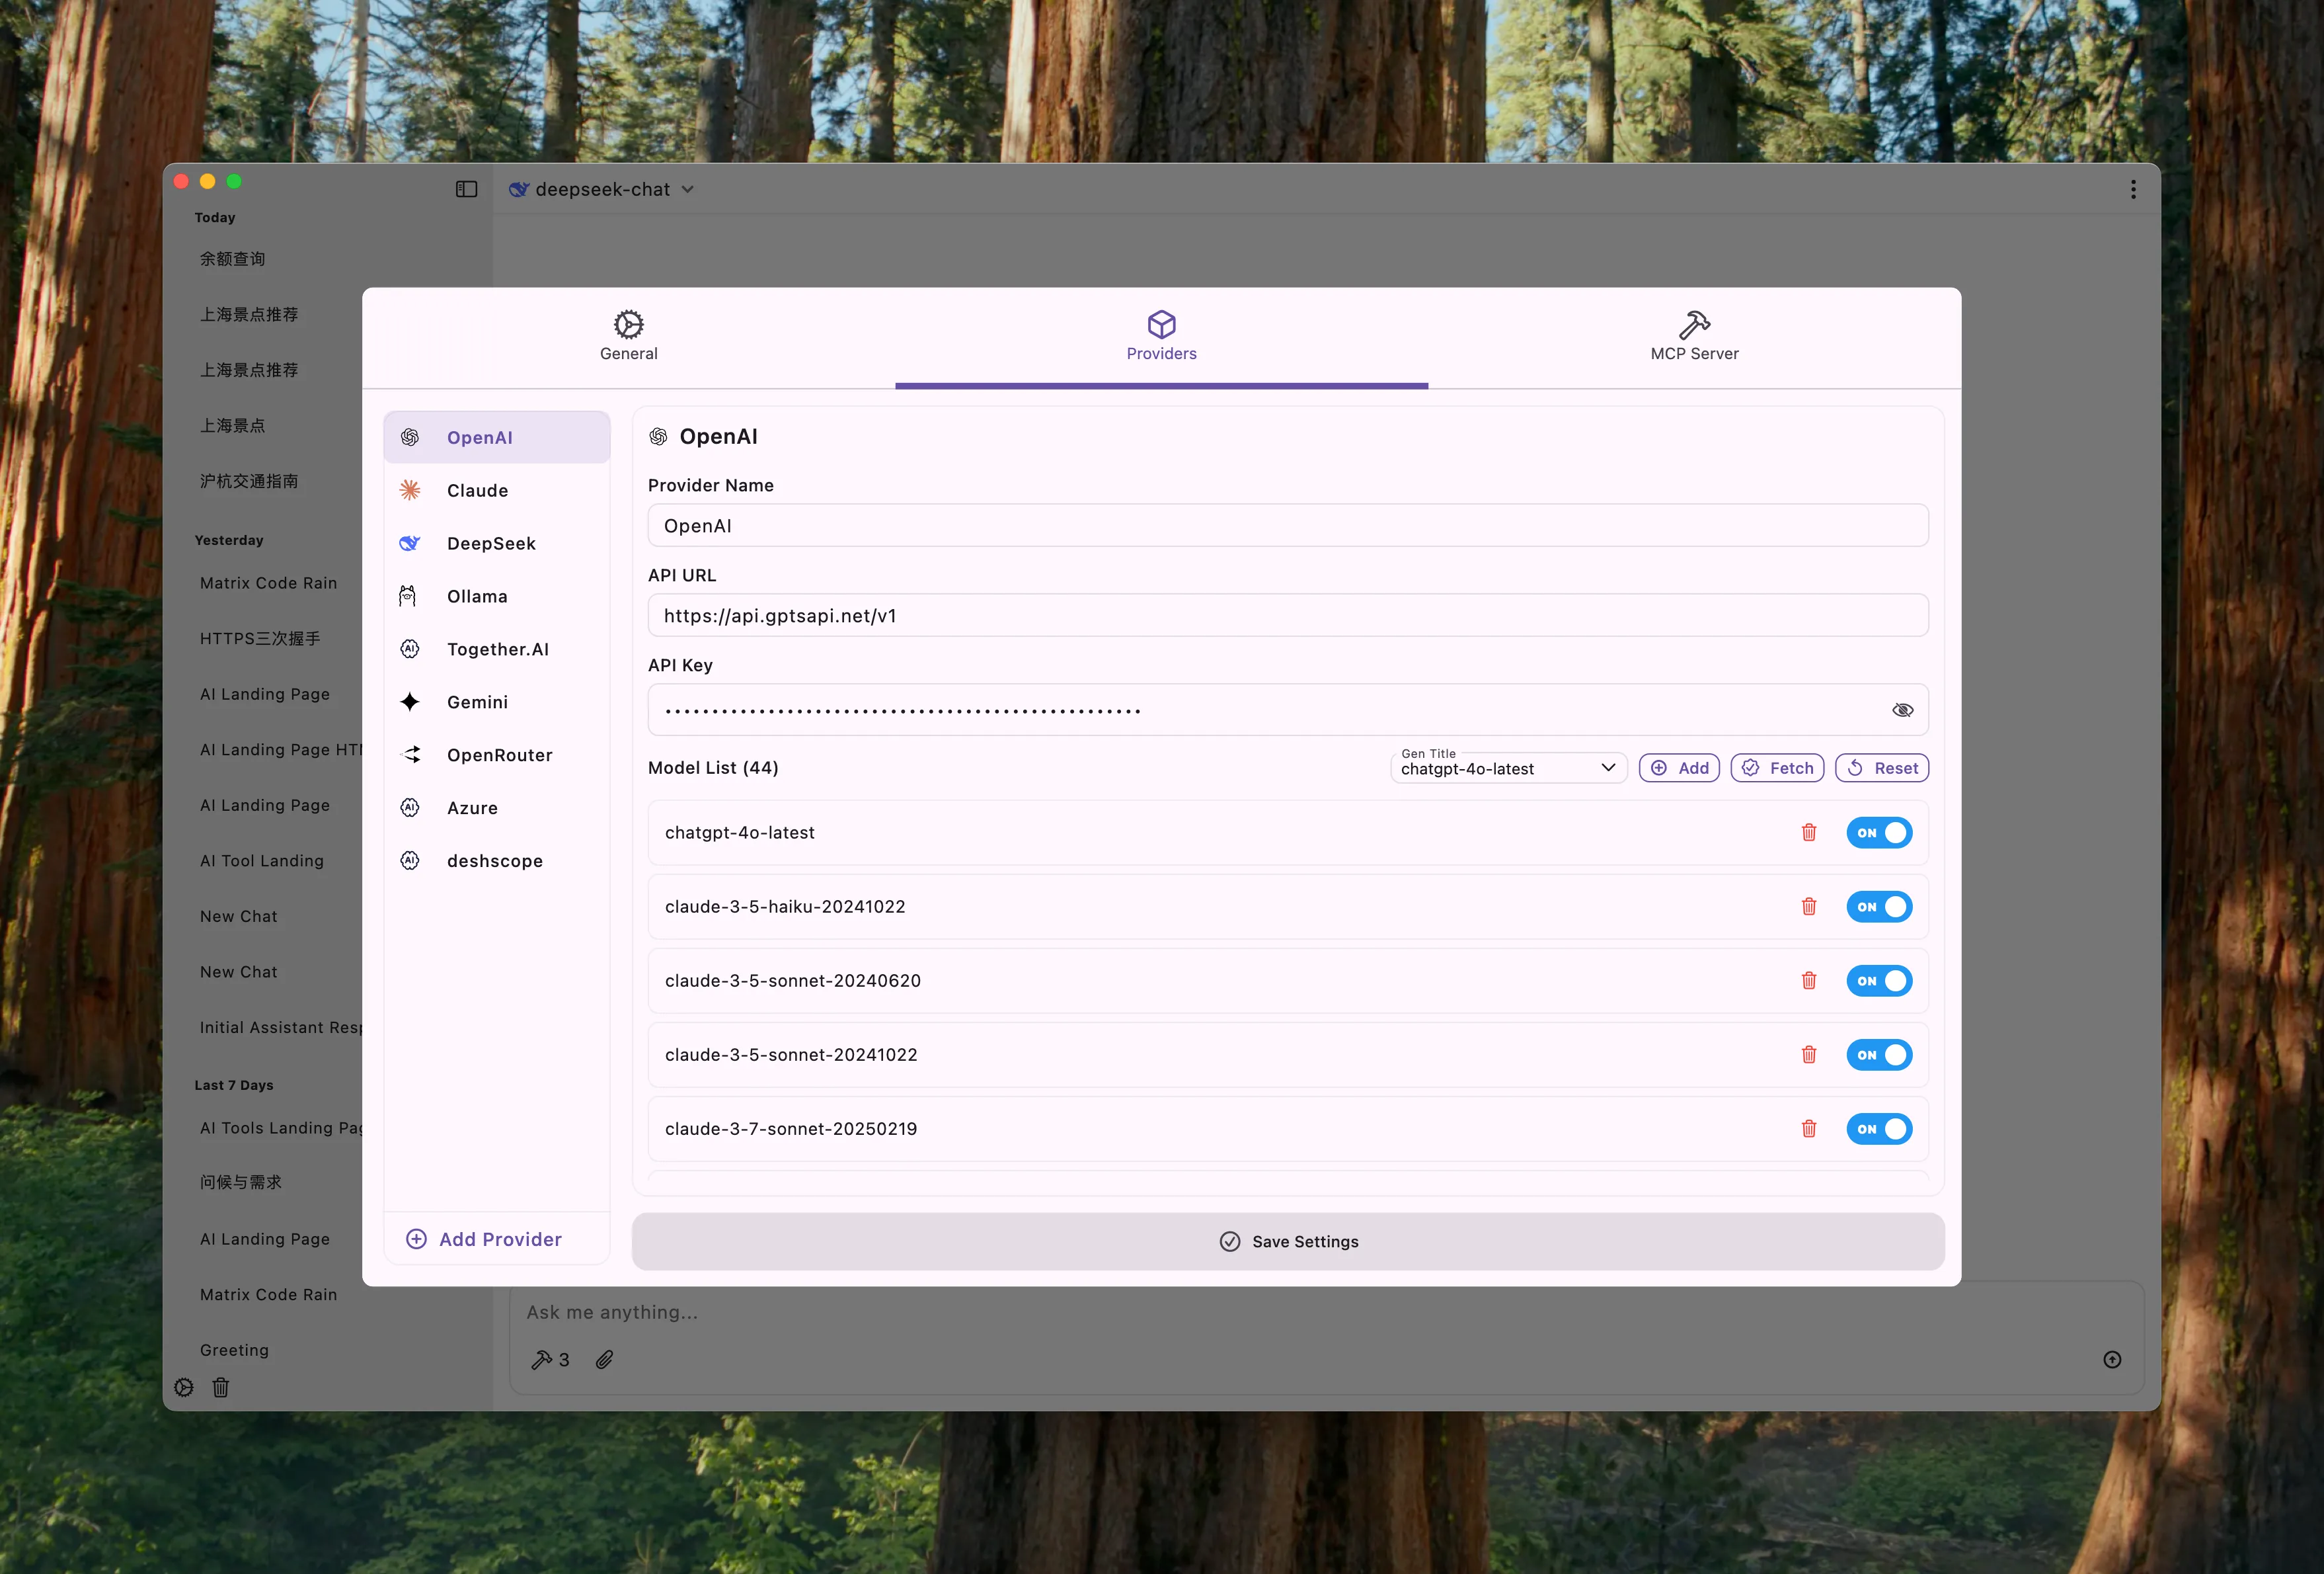Show API key with eye icon
Viewport: 2324px width, 1574px height.
(1902, 710)
